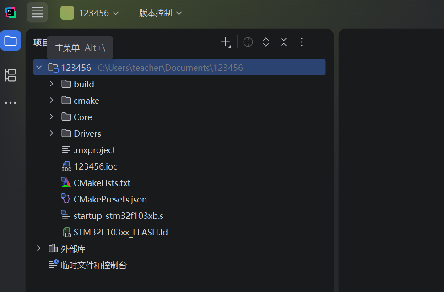
Task: Select STM32F103xx_FLASH.ld file
Action: click(121, 232)
